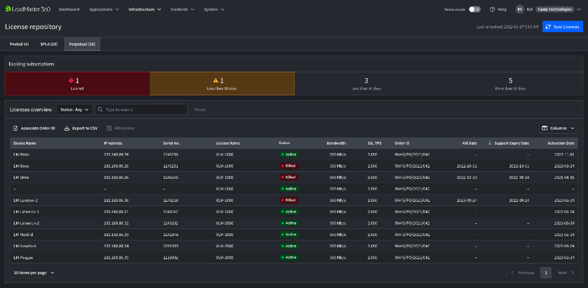The height and width of the screenshot is (288, 588).
Task: Switch to the Pooled (4) tab
Action: pos(19,44)
